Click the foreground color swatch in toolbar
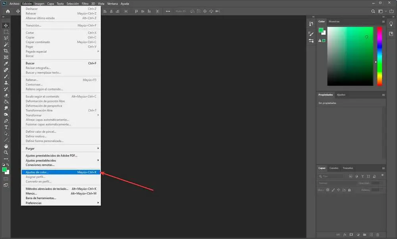397x239 pixels. click(4, 170)
